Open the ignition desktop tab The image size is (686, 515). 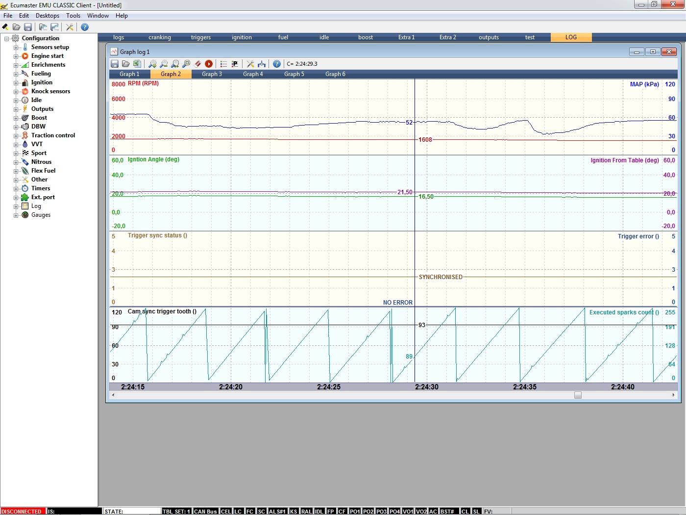tap(242, 37)
